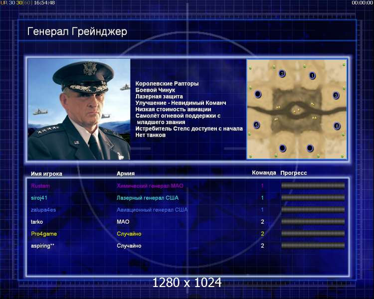
Task: Click tarko's army 'МАО'
Action: tap(123, 222)
